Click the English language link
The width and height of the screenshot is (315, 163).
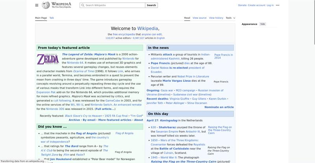[x=161, y=38]
